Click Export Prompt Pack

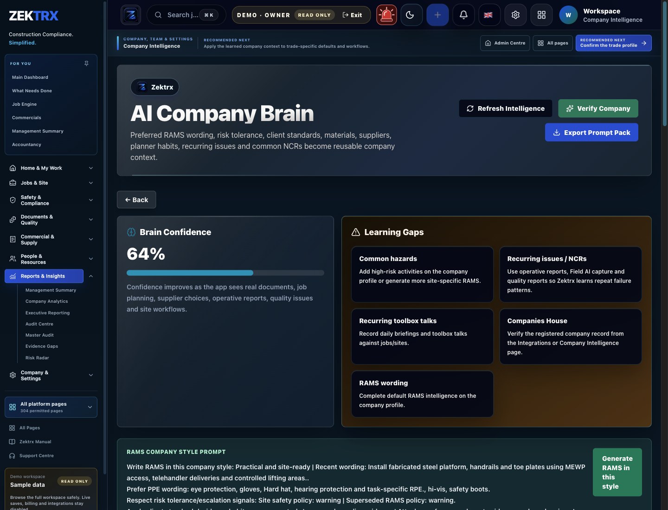tap(591, 133)
